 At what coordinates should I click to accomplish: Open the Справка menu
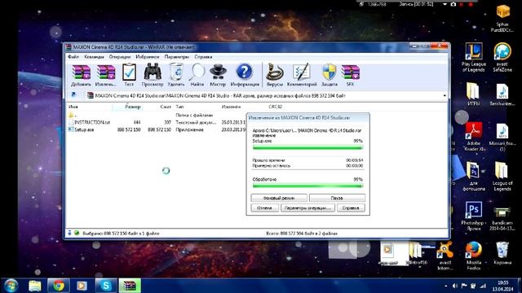203,57
